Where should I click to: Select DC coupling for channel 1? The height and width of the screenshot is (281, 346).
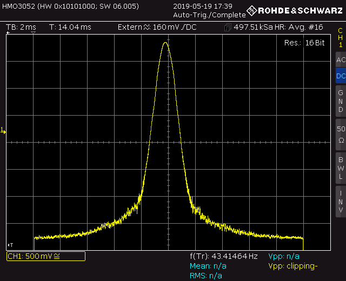pyautogui.click(x=340, y=76)
